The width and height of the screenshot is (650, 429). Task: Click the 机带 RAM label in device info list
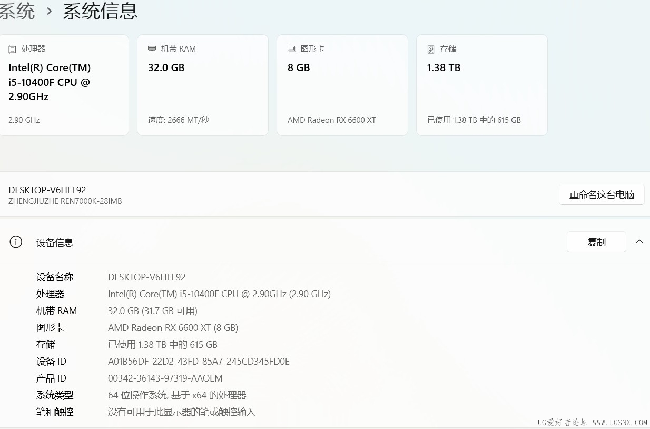pos(56,311)
